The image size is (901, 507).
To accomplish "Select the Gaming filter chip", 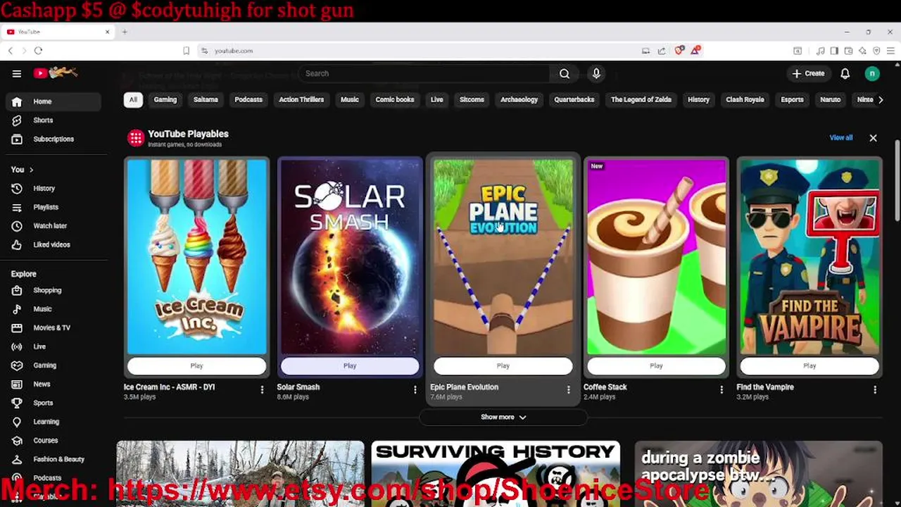I will coord(165,99).
